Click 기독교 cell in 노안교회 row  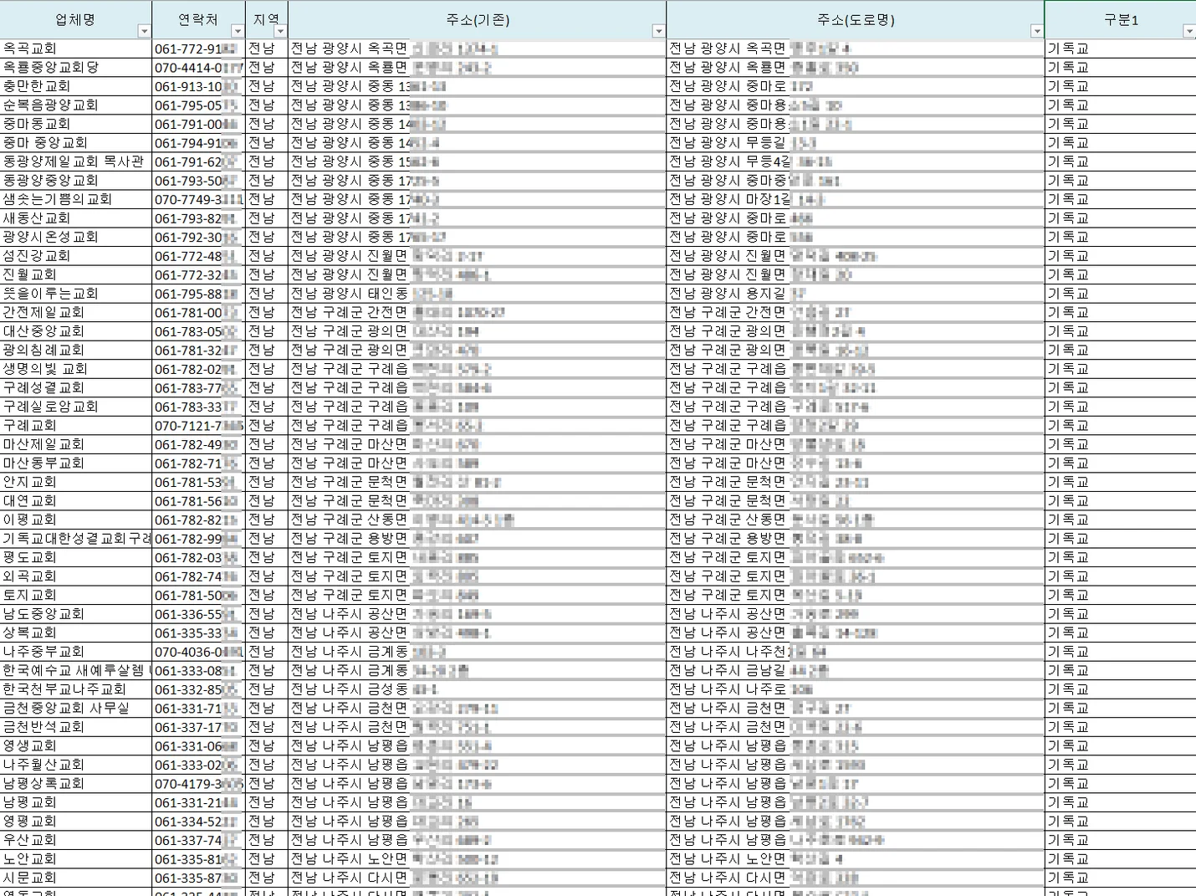(x=1121, y=859)
